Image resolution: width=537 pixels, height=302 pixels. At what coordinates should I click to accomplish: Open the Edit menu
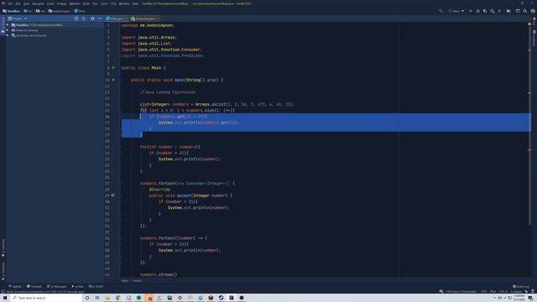click(18, 3)
